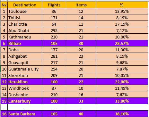Click Shenzhen flights value 209
This screenshot has width=149, height=117.
[x=54, y=75]
